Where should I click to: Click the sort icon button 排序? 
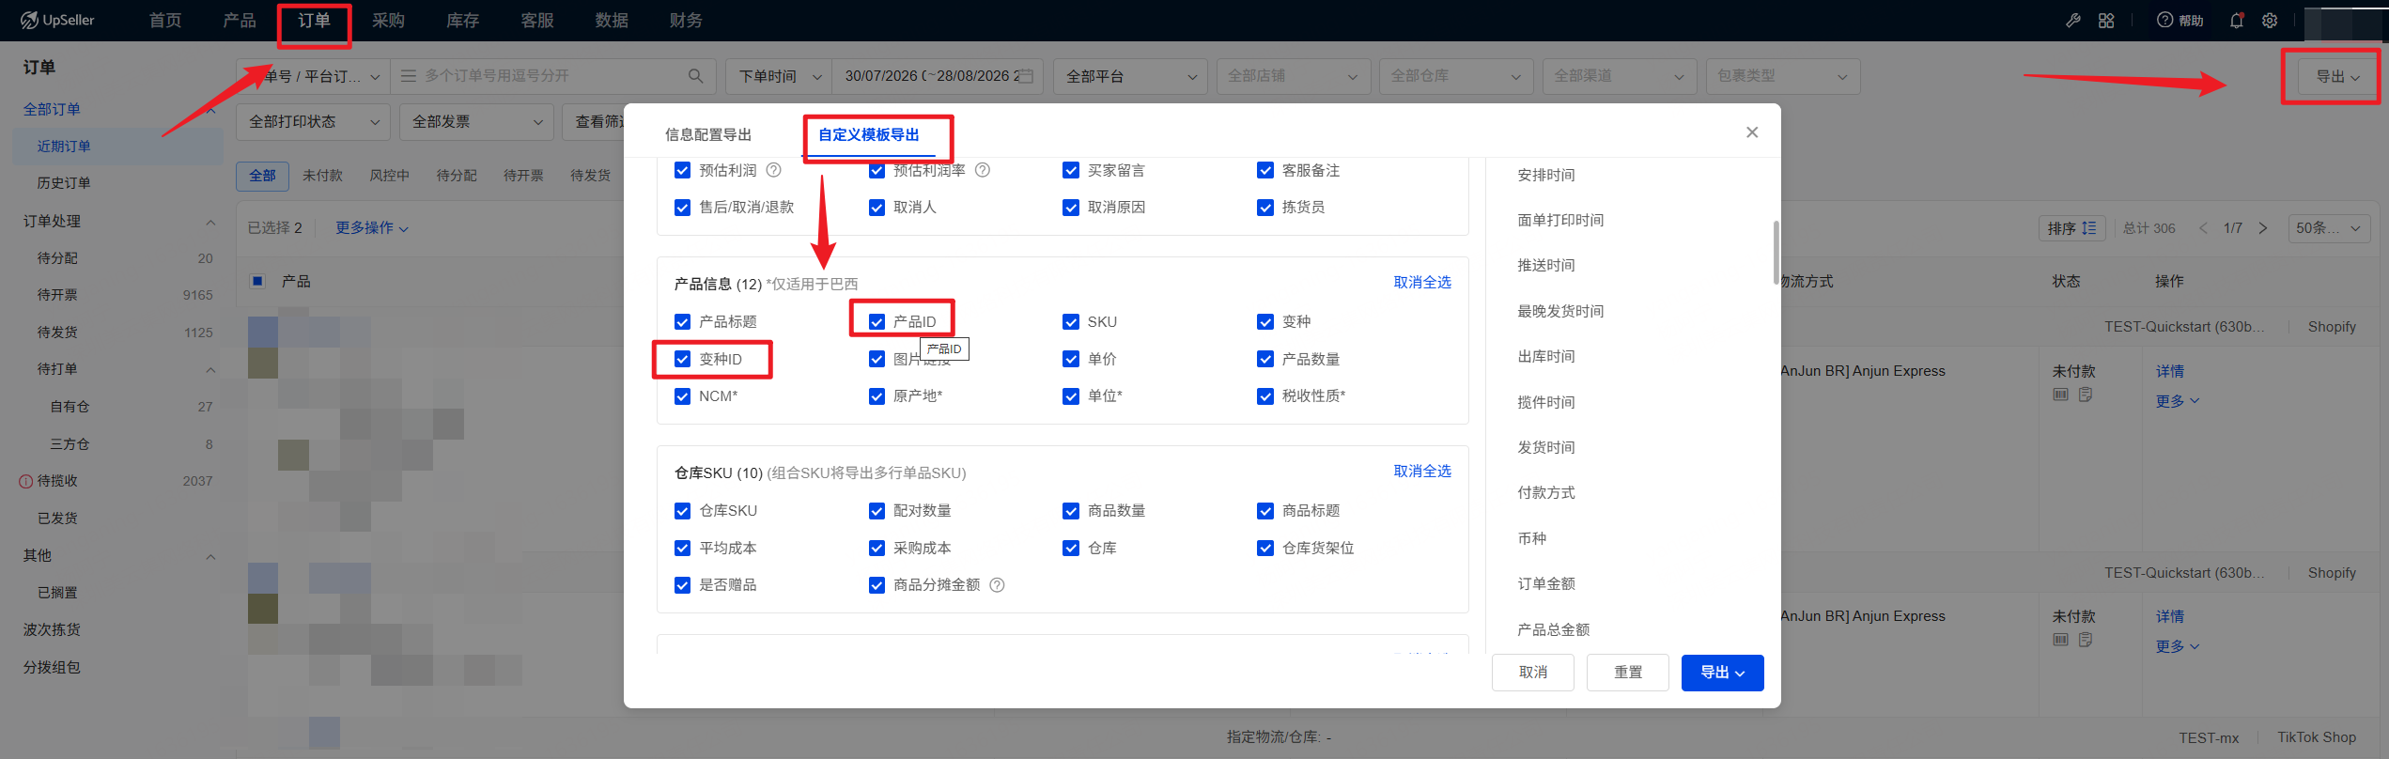click(2072, 228)
